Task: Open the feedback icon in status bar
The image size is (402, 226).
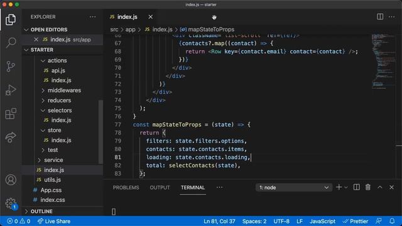Action: coord(378,221)
